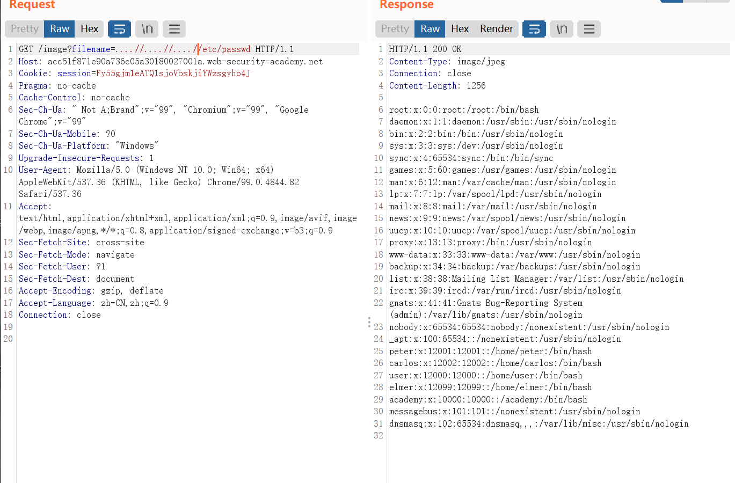The image size is (735, 483).
Task: Click the panel divider drag handle dots
Action: tap(369, 323)
